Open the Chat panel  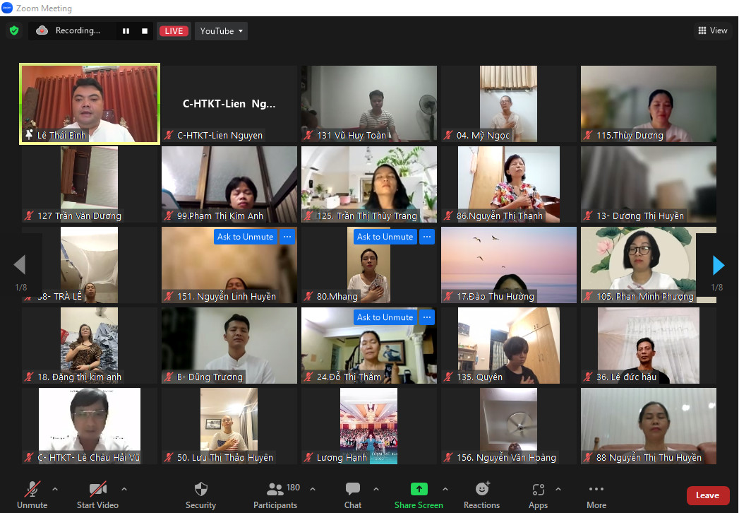(x=352, y=495)
